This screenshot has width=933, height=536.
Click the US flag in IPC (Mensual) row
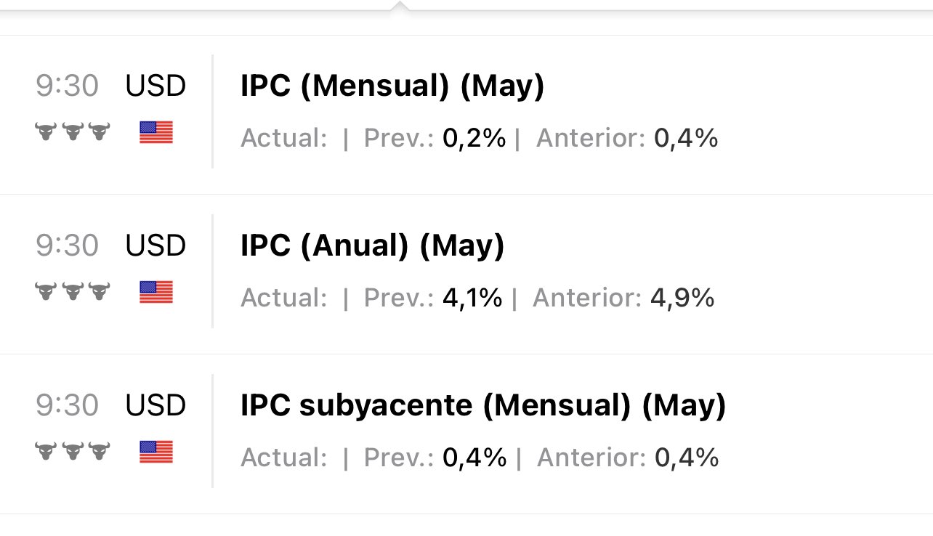156,133
